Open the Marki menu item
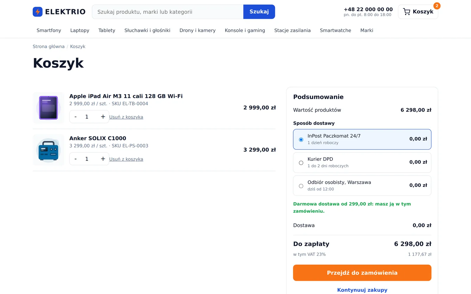Screen dimensions: 471x294 tap(367, 30)
